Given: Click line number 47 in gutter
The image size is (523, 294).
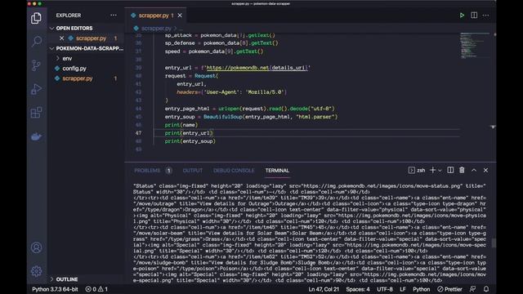Looking at the screenshot, I should pos(138,133).
